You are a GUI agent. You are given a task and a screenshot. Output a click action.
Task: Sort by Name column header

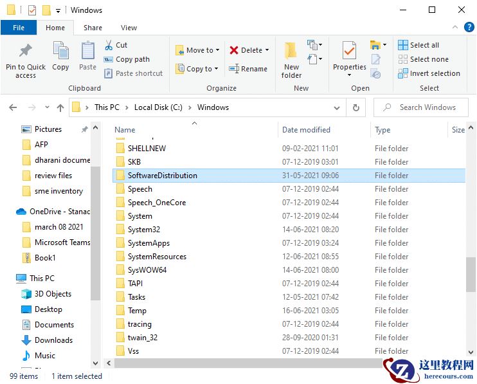click(x=125, y=130)
